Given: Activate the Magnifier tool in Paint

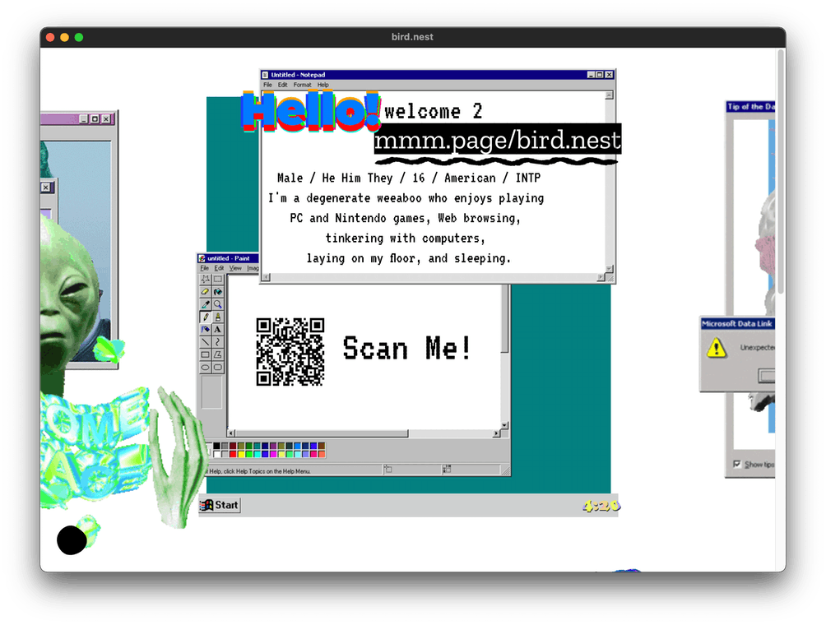Looking at the screenshot, I should (x=217, y=304).
